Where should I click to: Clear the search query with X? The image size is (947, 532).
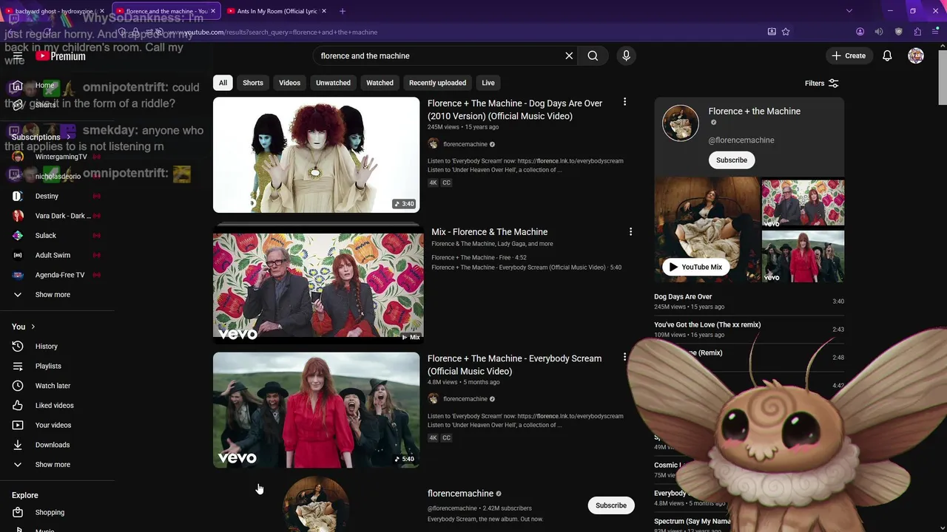[x=569, y=55]
